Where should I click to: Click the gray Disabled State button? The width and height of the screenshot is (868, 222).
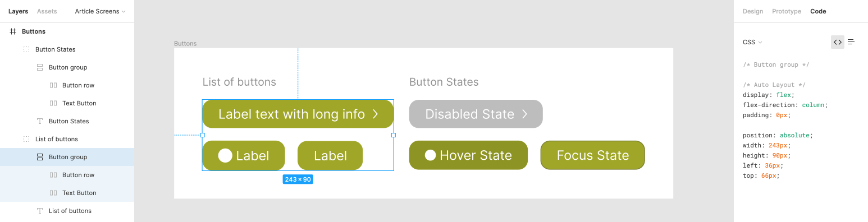pyautogui.click(x=476, y=114)
